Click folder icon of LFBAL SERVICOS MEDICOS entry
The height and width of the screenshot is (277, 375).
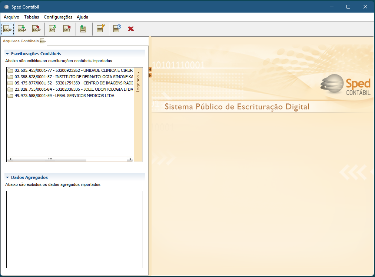pos(10,96)
